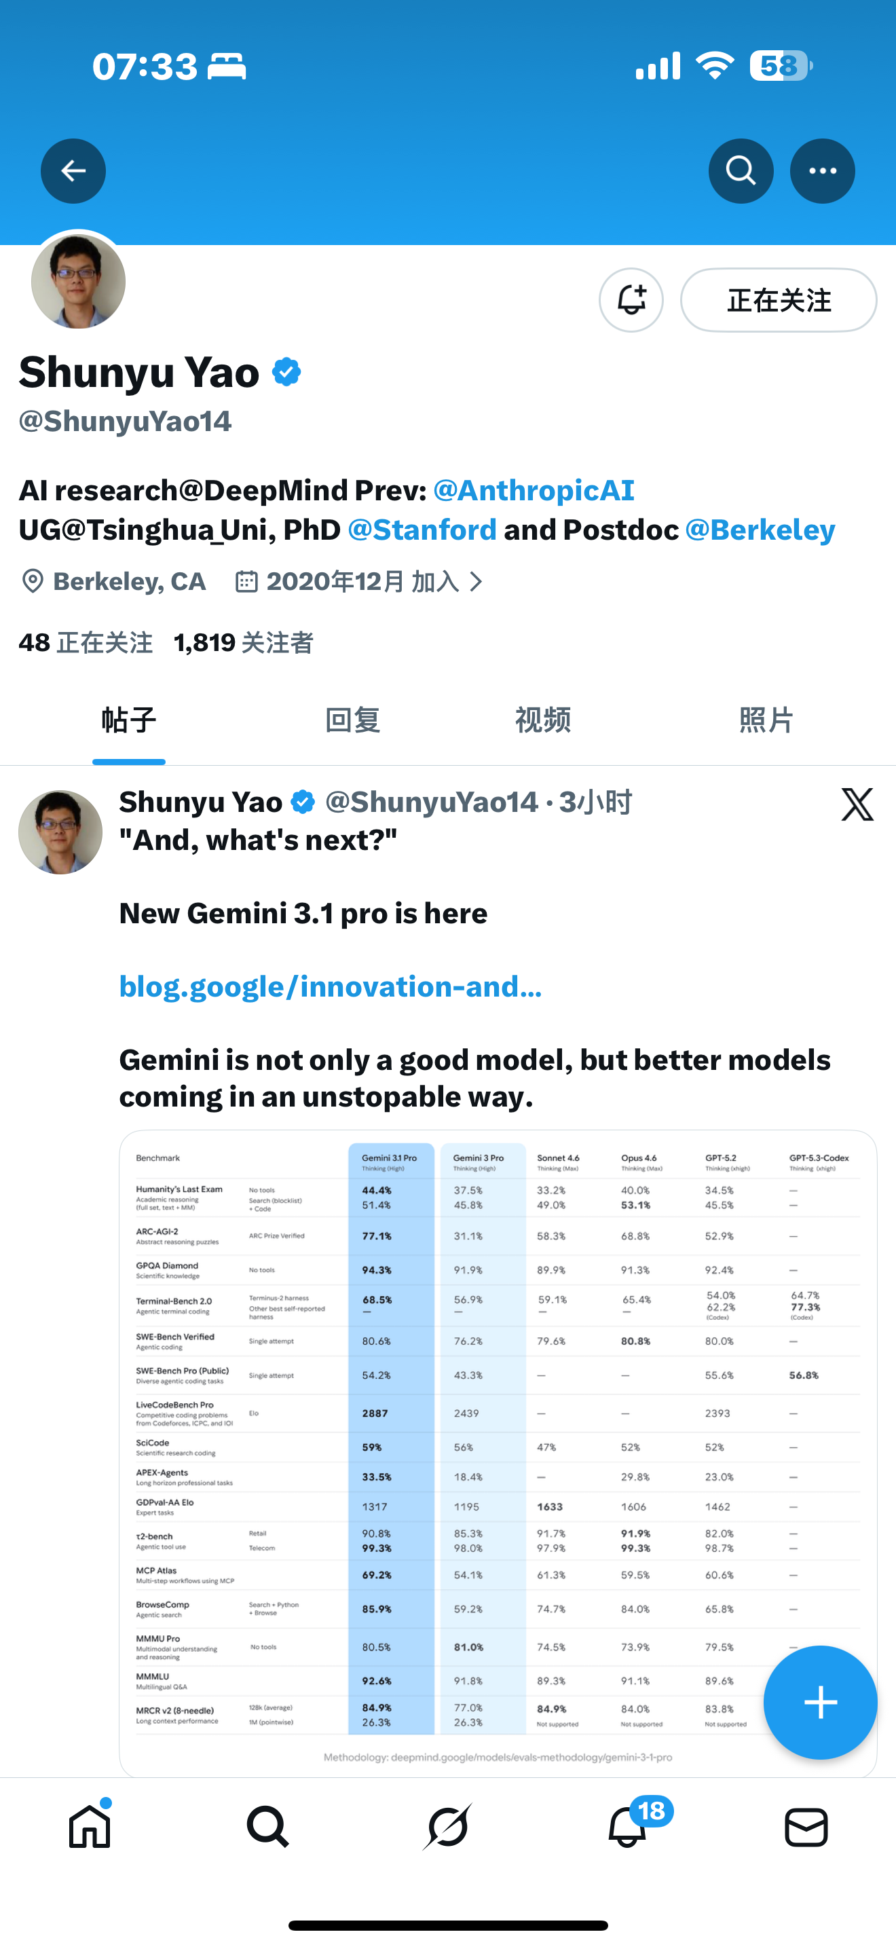Turn on post notifications bell

631,300
